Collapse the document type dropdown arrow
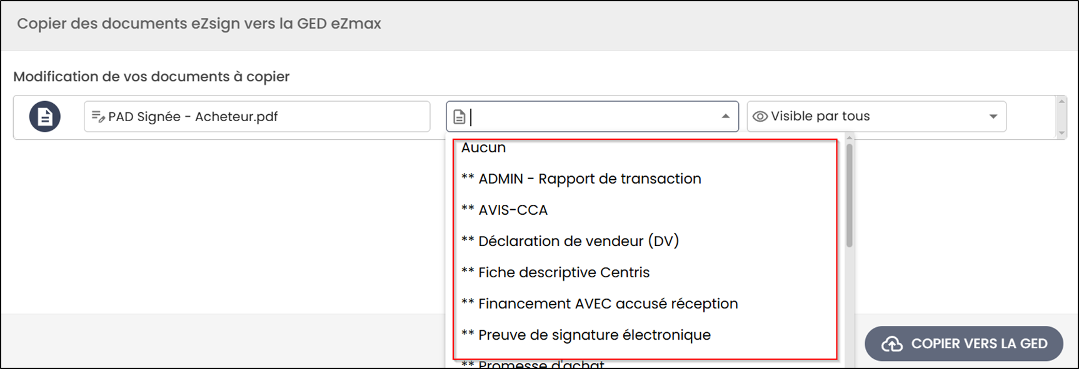The image size is (1079, 369). [x=726, y=116]
